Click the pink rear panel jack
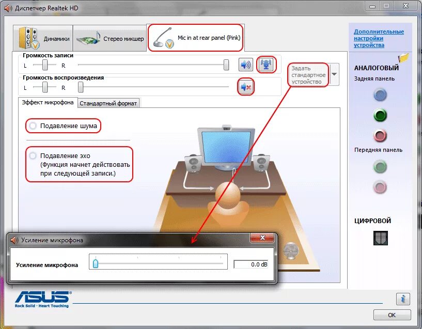Viewport: 422px width, 329px height. tap(380, 135)
